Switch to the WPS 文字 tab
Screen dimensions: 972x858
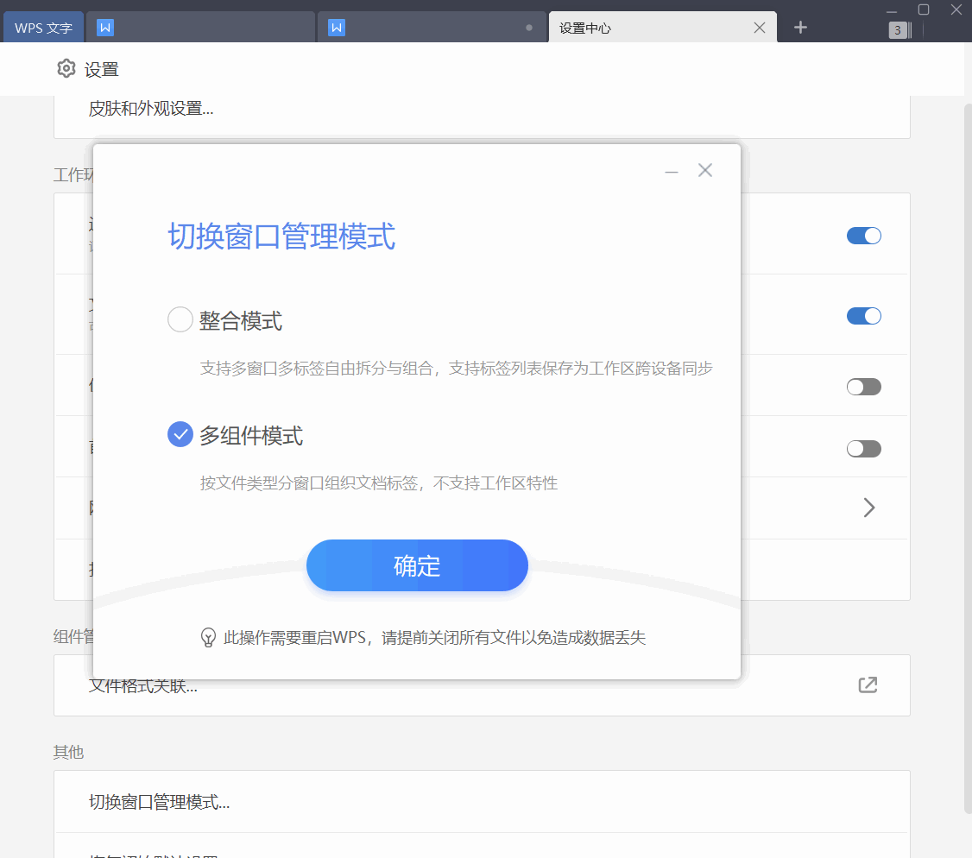(43, 28)
